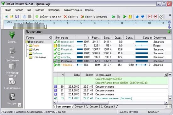
Task: Select Остальные group folder
Action: 37,57
